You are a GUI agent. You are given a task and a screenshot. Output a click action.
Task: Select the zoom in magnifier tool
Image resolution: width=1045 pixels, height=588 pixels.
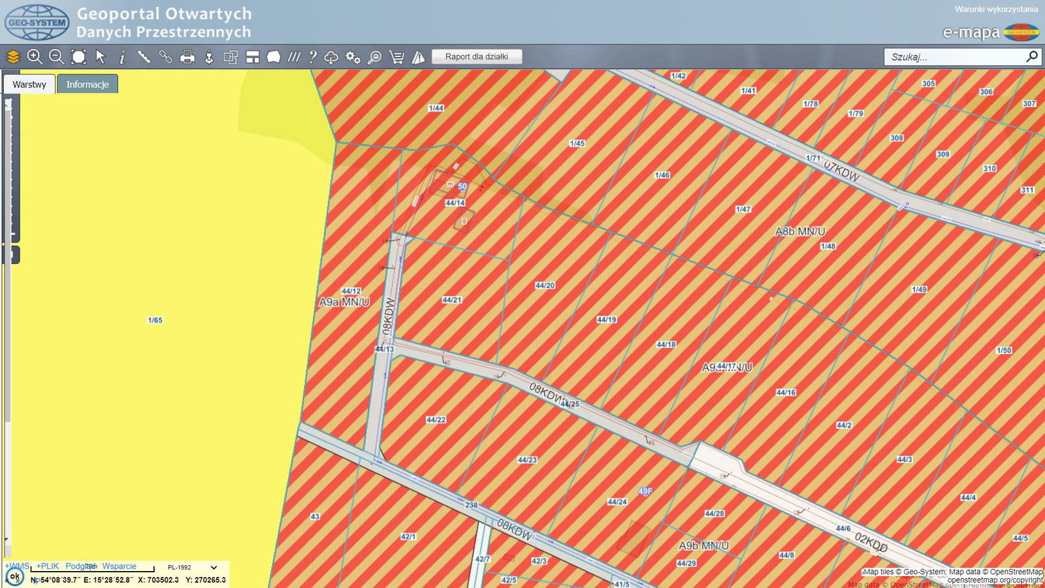point(35,57)
